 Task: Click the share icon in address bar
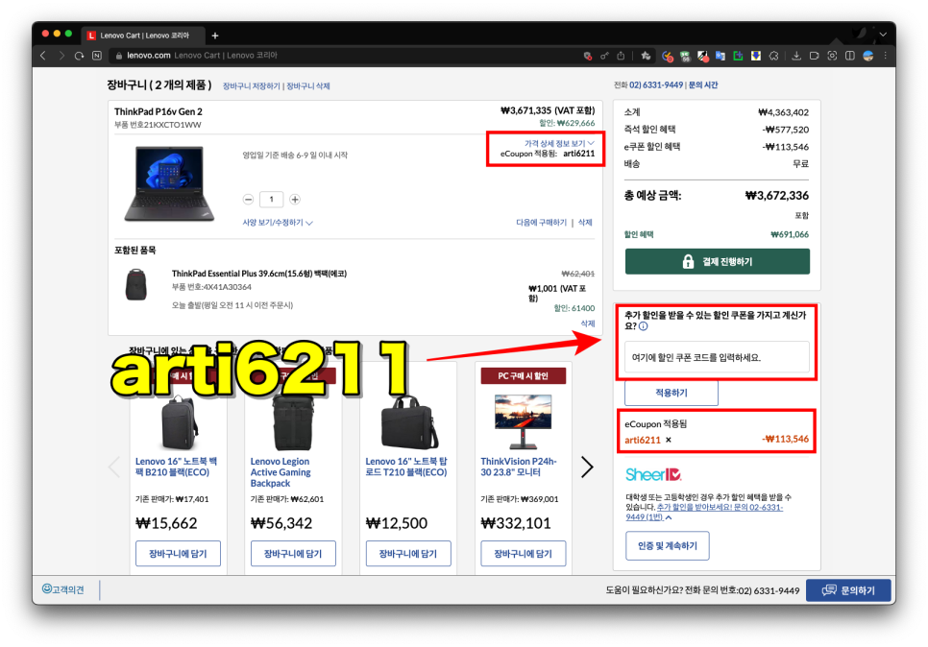click(621, 56)
